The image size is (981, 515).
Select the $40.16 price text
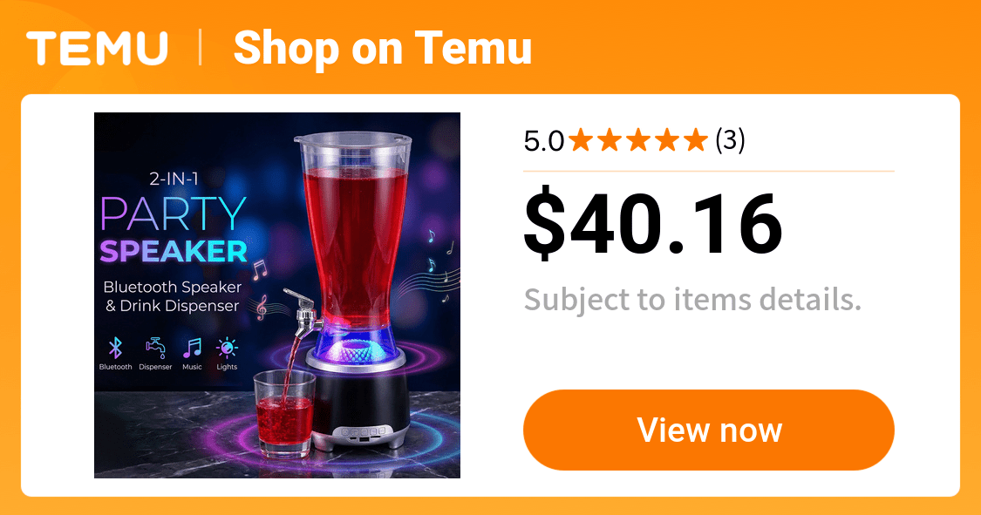coord(652,224)
